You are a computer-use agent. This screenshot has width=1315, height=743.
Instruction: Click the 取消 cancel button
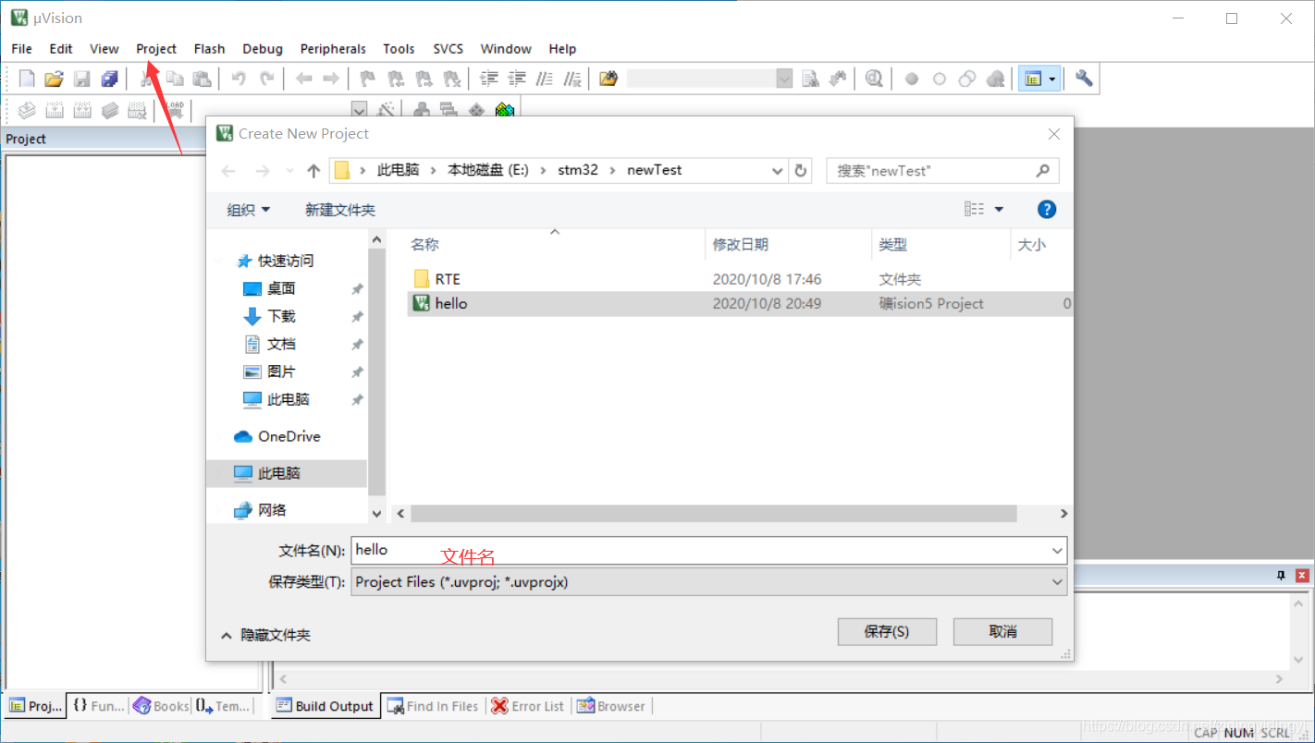(x=1003, y=631)
